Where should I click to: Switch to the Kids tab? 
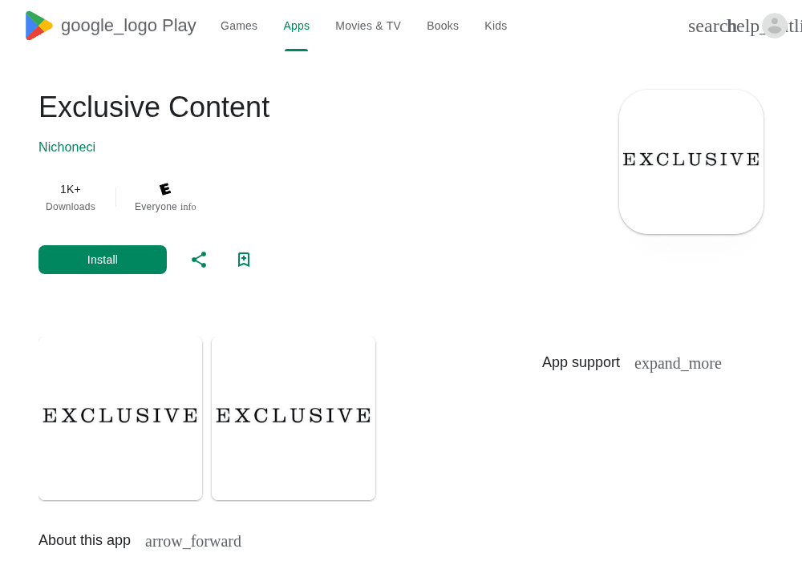point(496,26)
